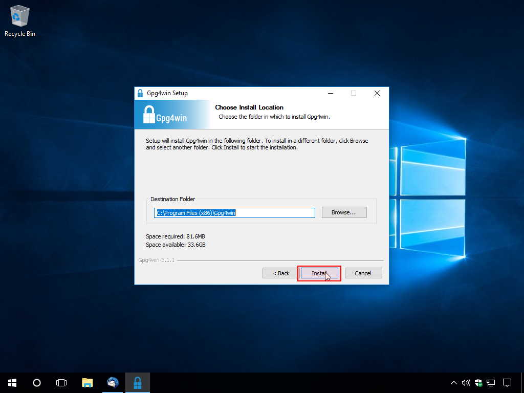
Task: Cancel the Gpg4win installation
Action: pos(363,273)
